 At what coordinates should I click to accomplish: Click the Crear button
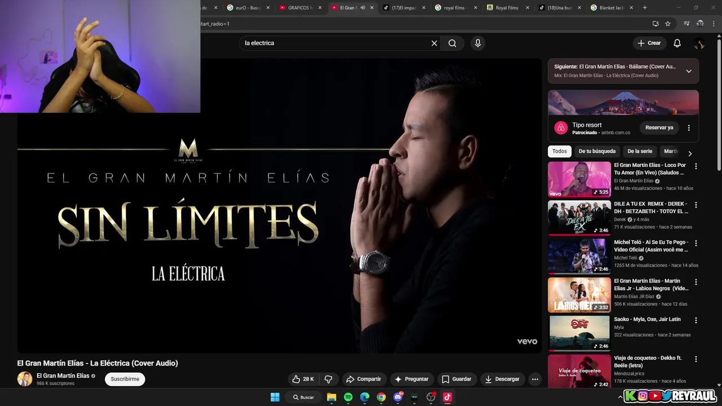tap(649, 43)
